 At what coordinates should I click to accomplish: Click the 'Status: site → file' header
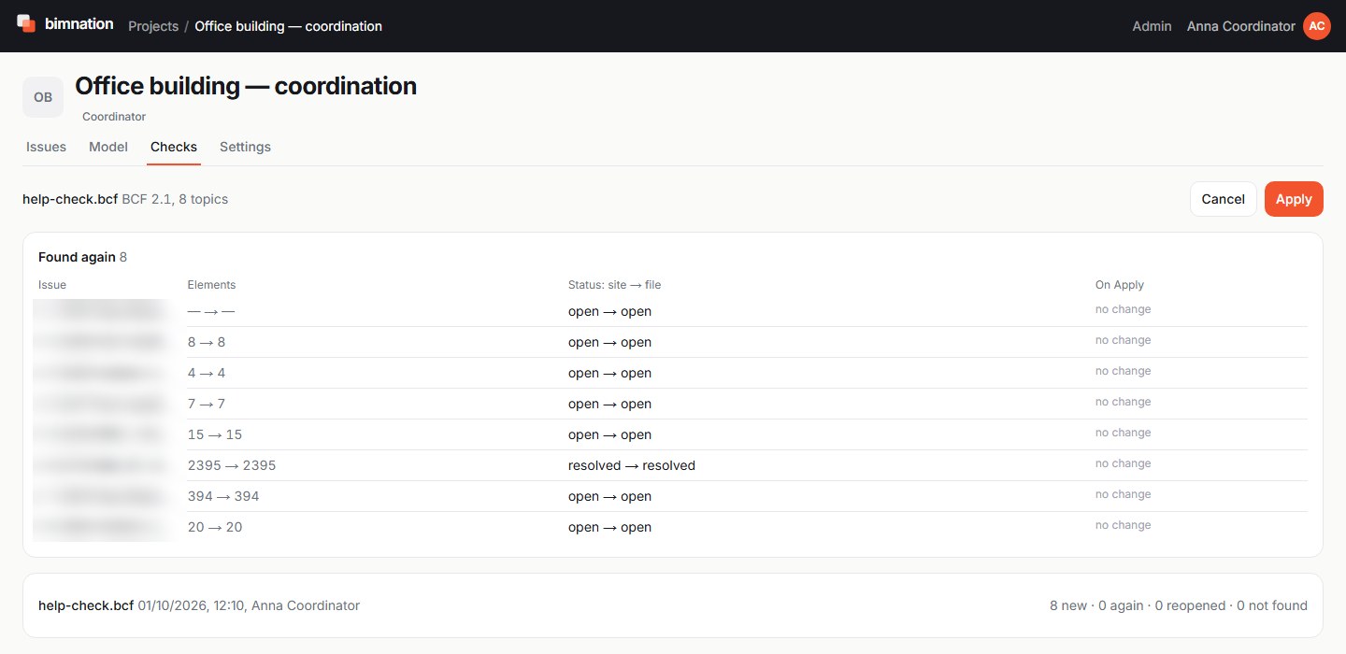tap(614, 285)
